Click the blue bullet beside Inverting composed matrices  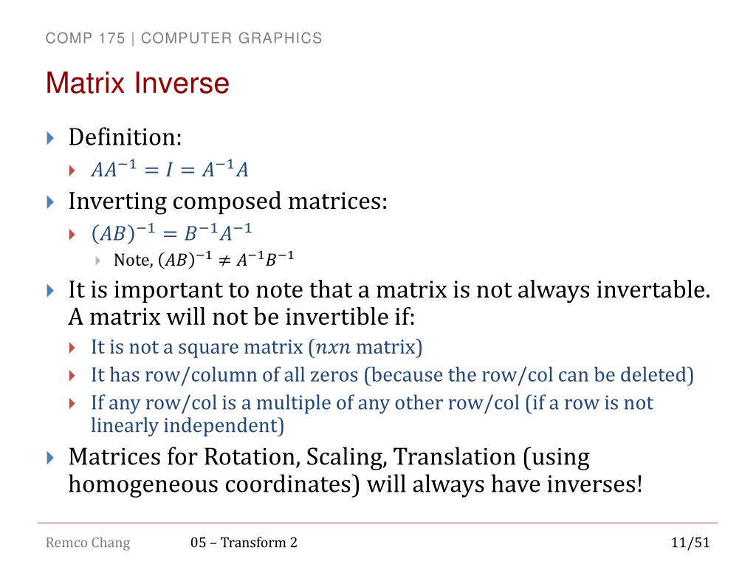[50, 202]
